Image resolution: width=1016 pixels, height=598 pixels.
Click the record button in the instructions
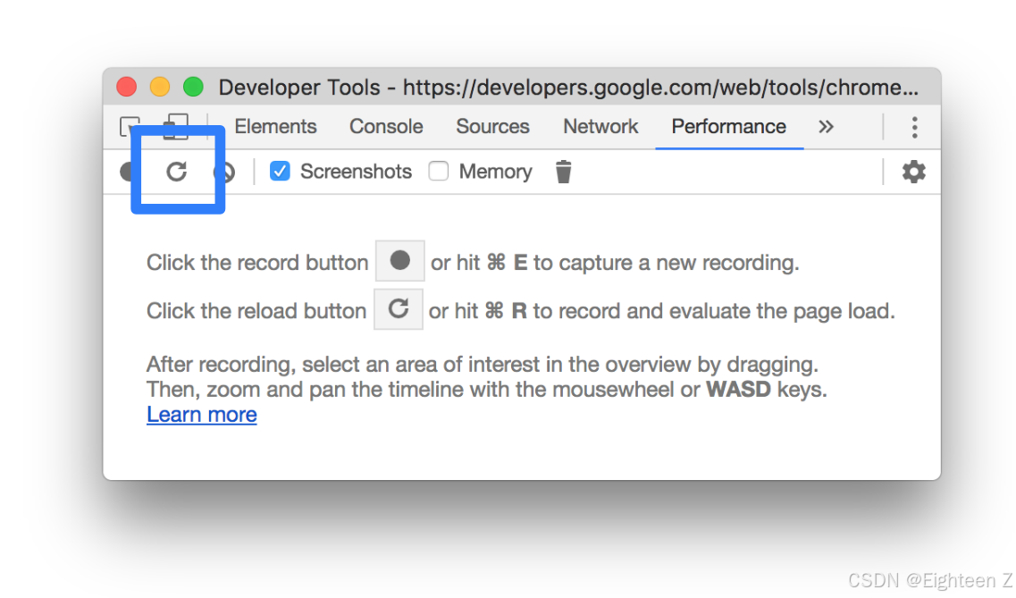(399, 260)
